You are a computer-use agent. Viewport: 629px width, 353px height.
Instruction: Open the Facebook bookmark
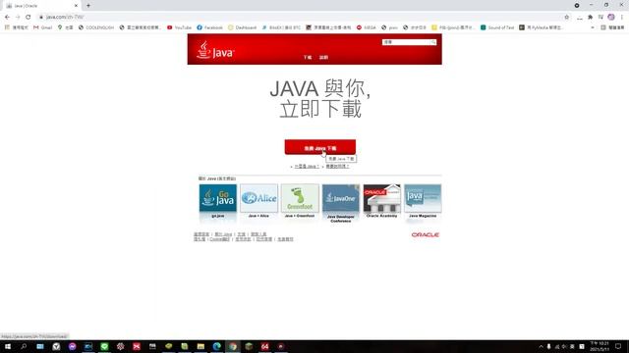209,27
